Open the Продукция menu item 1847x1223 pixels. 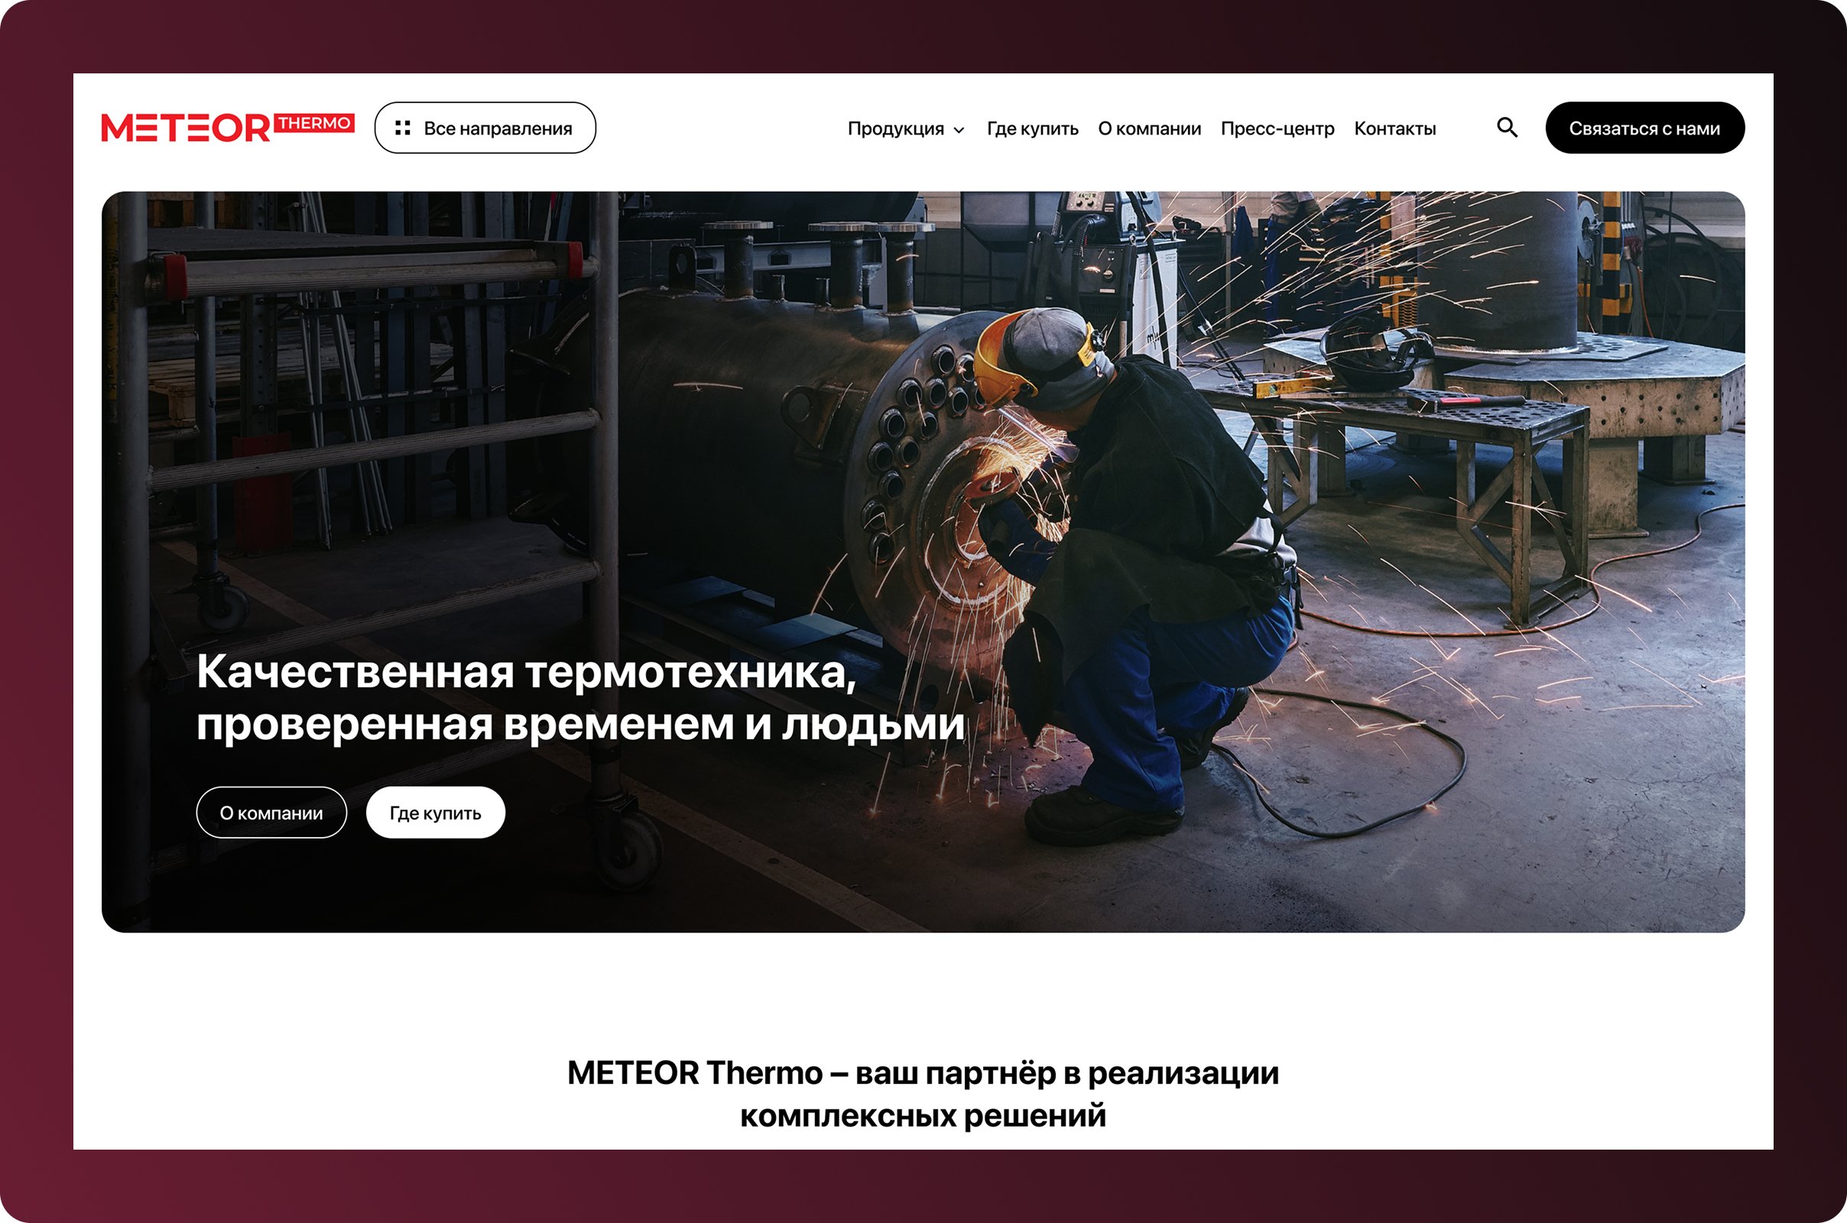(895, 128)
